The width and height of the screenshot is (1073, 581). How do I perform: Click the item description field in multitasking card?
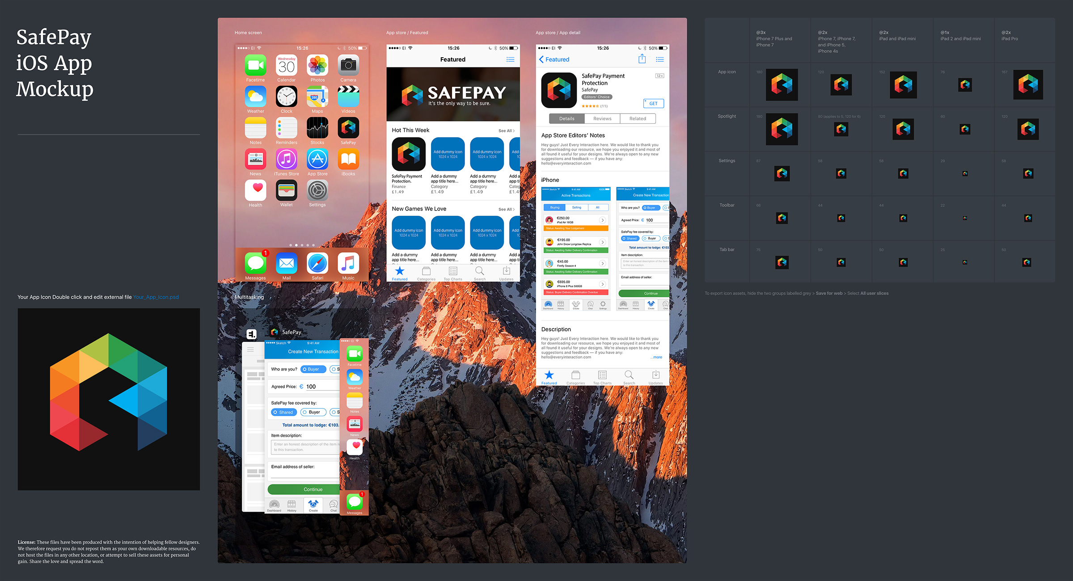click(x=305, y=447)
